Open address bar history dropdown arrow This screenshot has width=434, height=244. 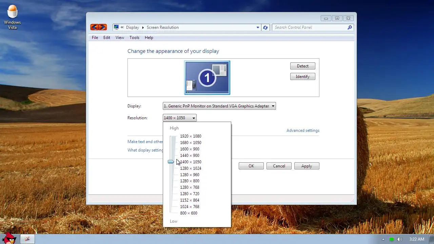point(258,27)
